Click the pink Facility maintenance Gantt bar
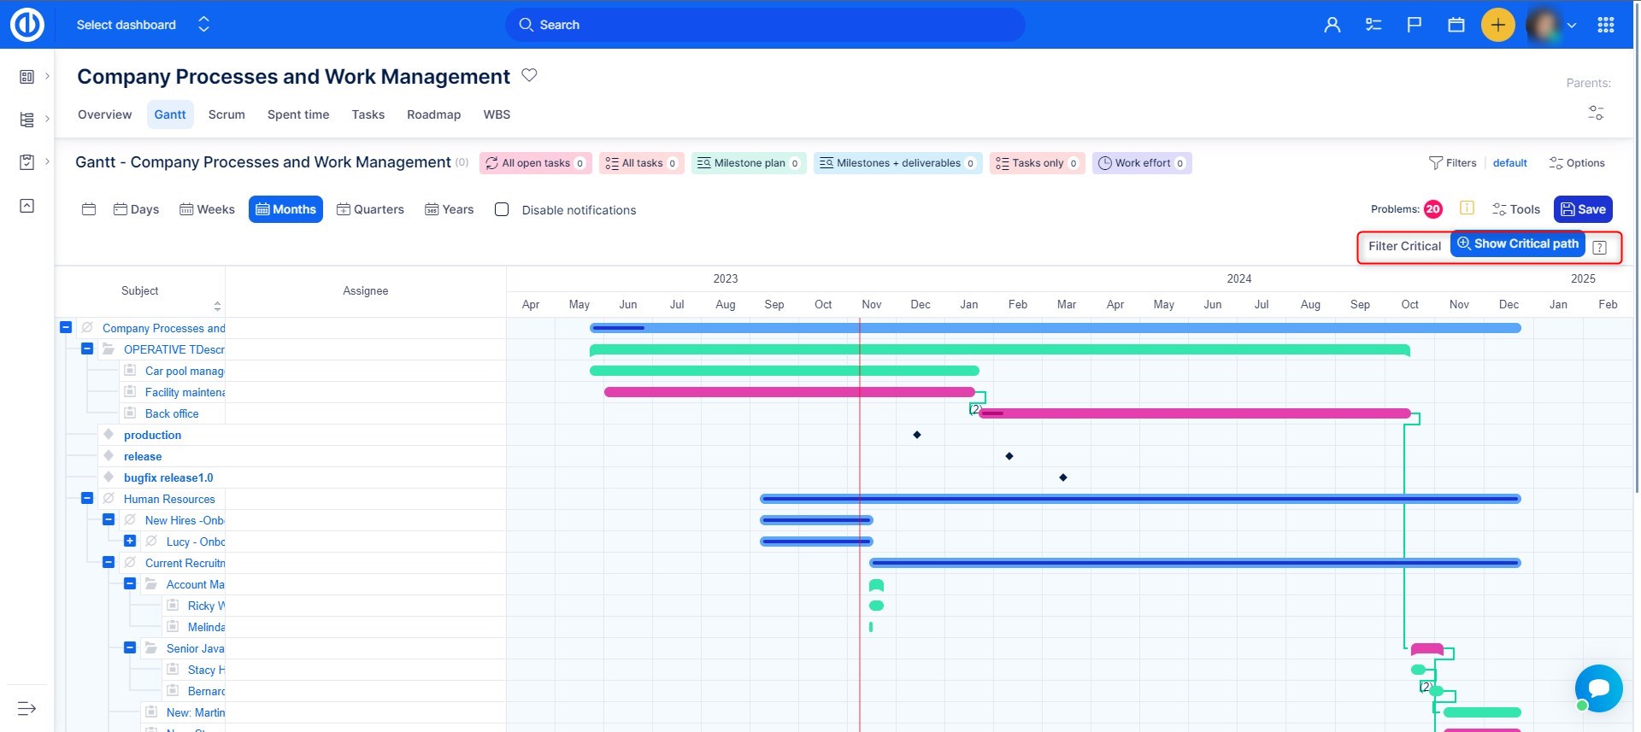This screenshot has width=1641, height=732. 788,392
